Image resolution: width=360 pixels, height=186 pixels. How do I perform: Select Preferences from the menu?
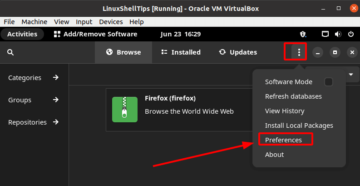(x=283, y=140)
